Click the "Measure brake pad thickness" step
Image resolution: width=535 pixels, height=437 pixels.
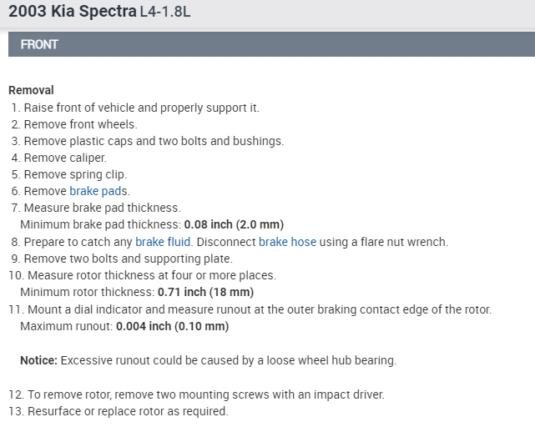[102, 208]
